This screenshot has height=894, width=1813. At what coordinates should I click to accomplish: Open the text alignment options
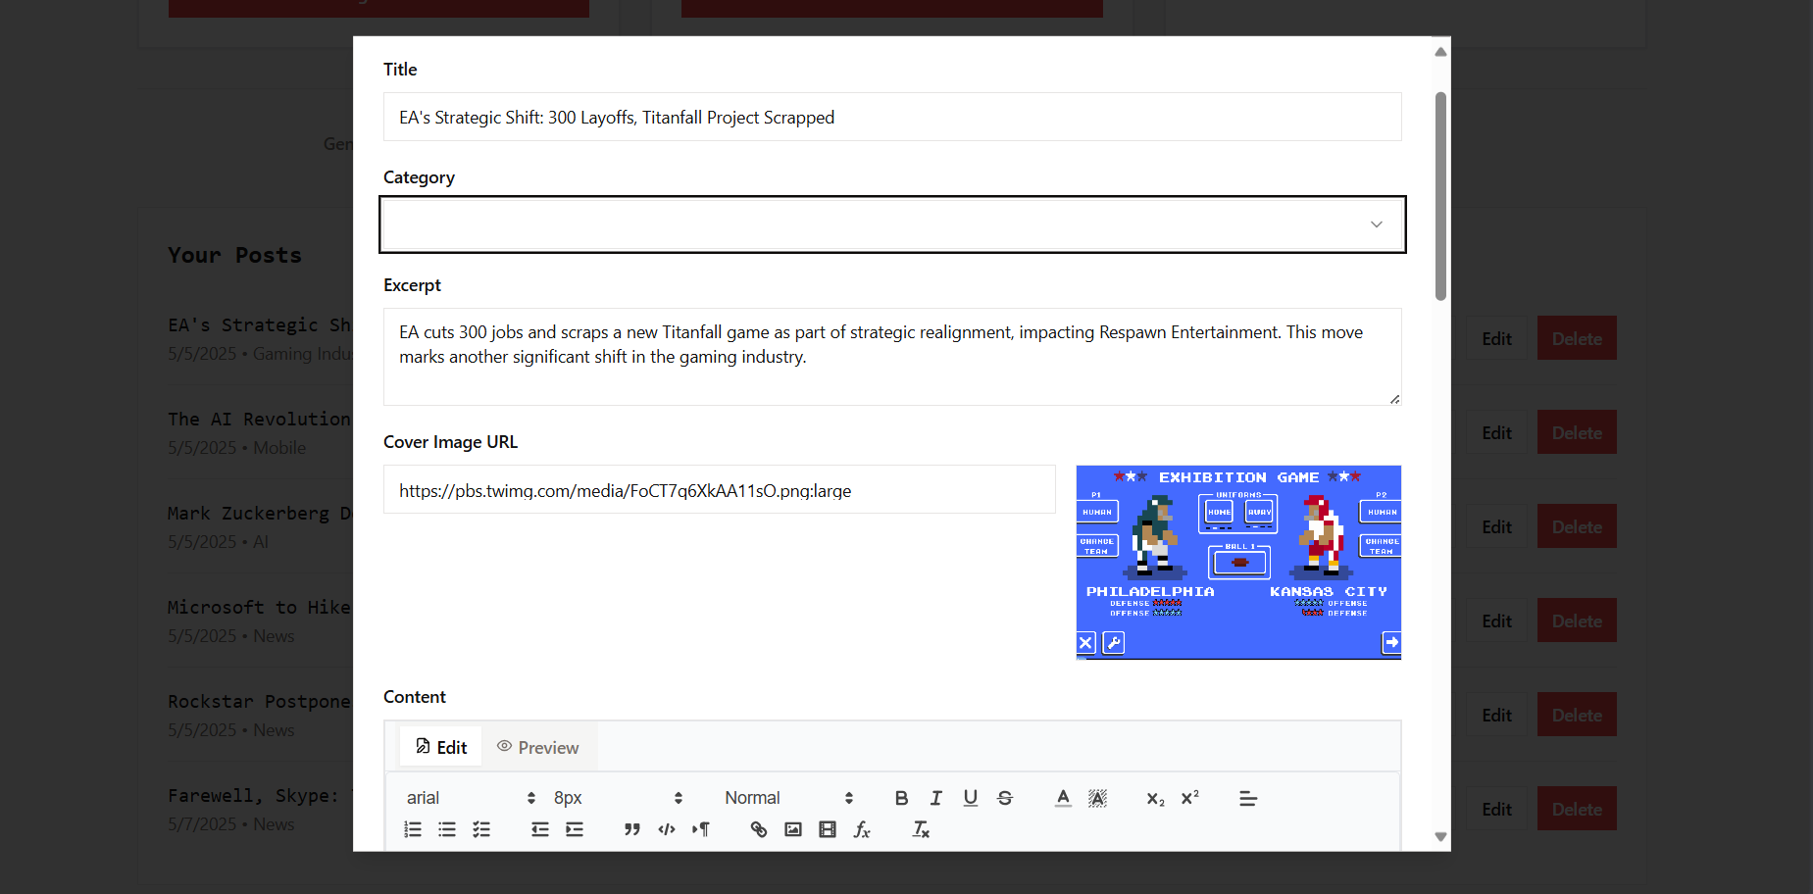1248,798
